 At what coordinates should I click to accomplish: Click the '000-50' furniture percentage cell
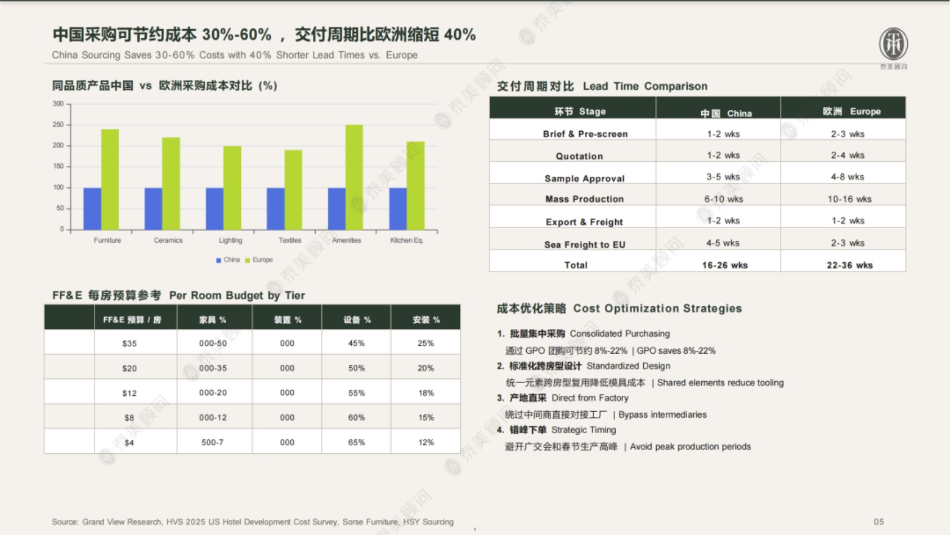point(213,344)
